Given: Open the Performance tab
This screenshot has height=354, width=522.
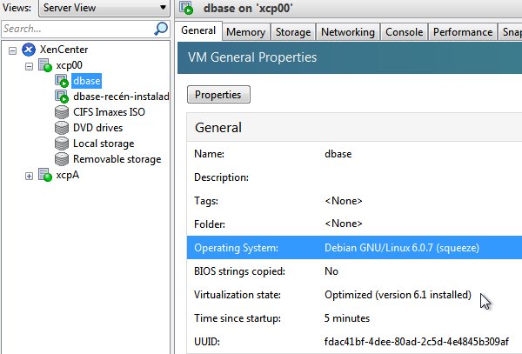Looking at the screenshot, I should click(x=463, y=32).
